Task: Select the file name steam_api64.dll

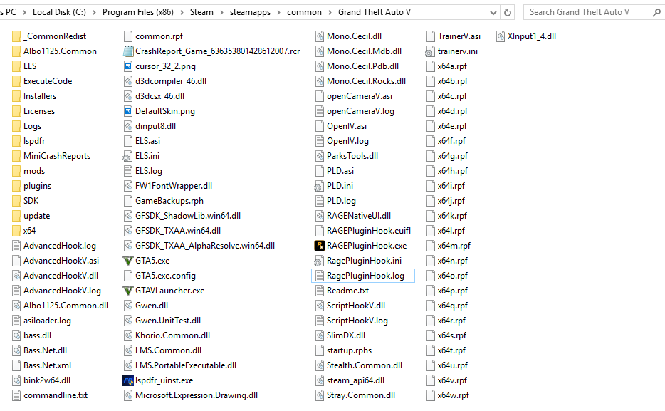Action: (x=355, y=380)
